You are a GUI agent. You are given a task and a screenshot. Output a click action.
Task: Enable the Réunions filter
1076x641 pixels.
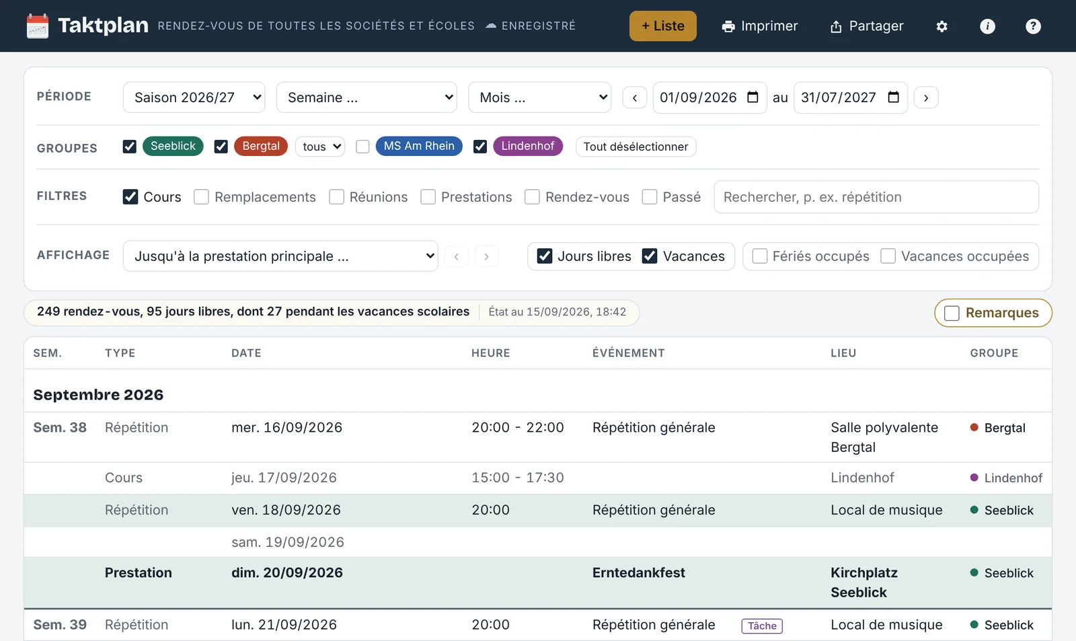click(x=336, y=196)
